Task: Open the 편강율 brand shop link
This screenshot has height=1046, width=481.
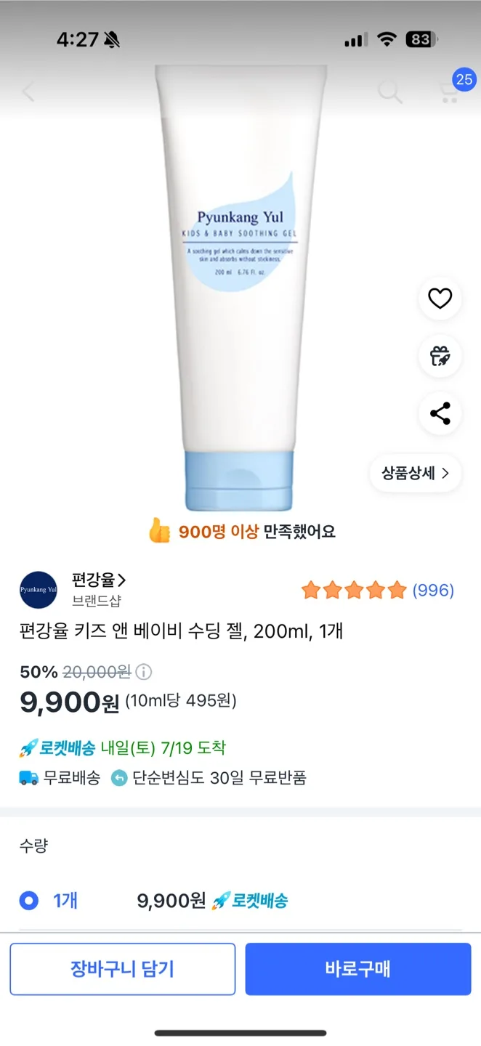Action: tap(99, 580)
